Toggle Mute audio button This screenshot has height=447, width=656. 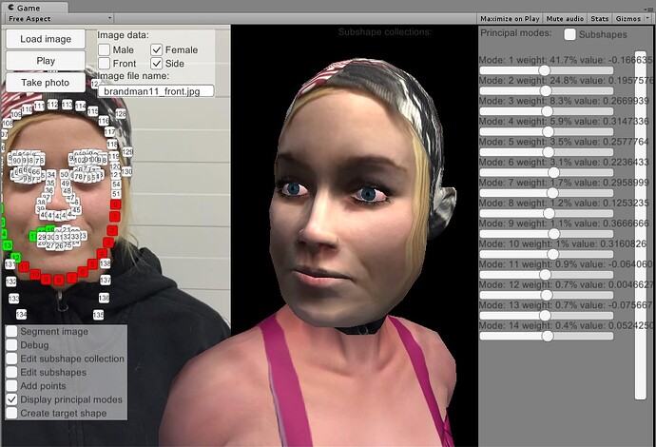[x=565, y=18]
